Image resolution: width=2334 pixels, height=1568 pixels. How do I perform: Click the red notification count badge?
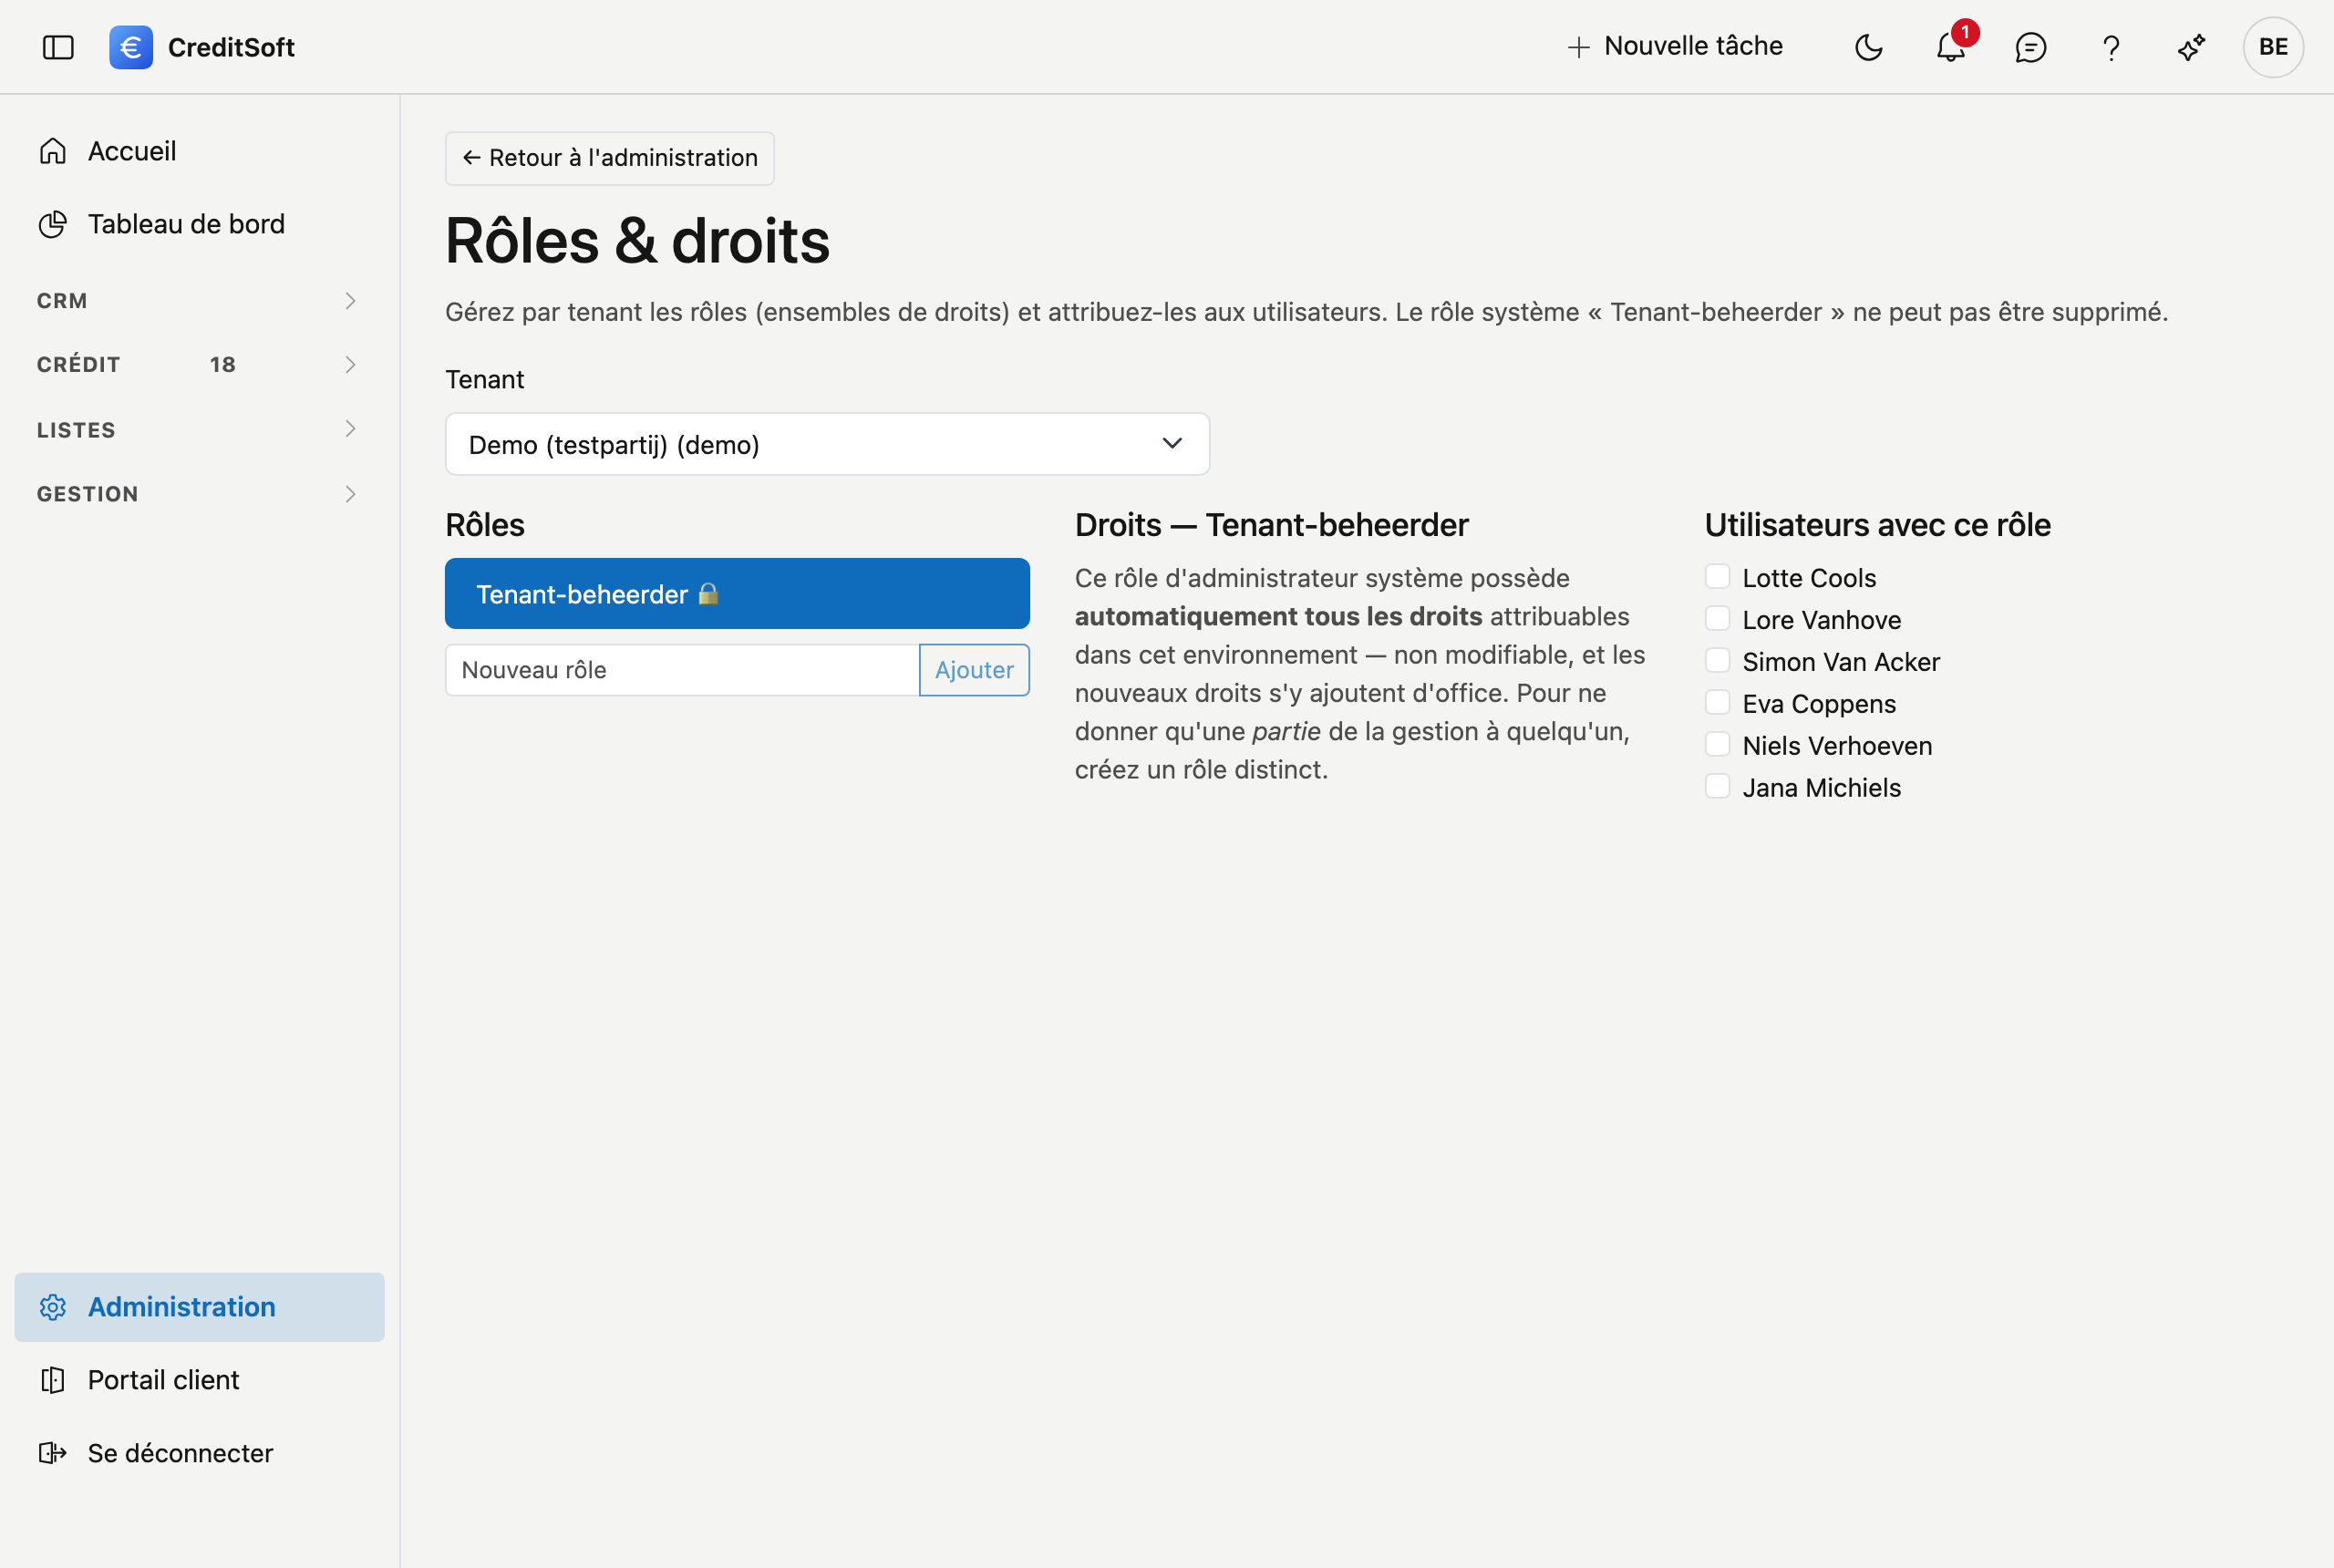coord(1965,32)
